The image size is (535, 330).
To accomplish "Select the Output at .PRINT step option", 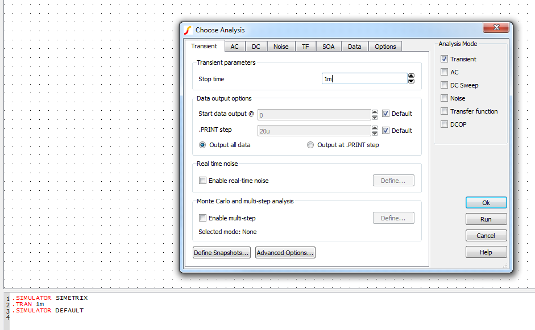I will point(310,144).
